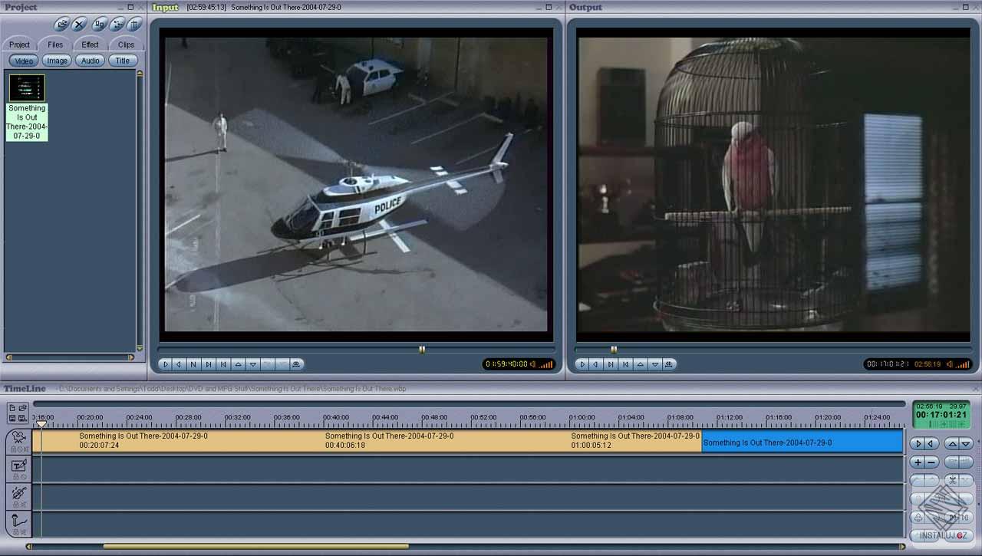
Task: Select the blue highlighted timeline clip
Action: (802, 441)
